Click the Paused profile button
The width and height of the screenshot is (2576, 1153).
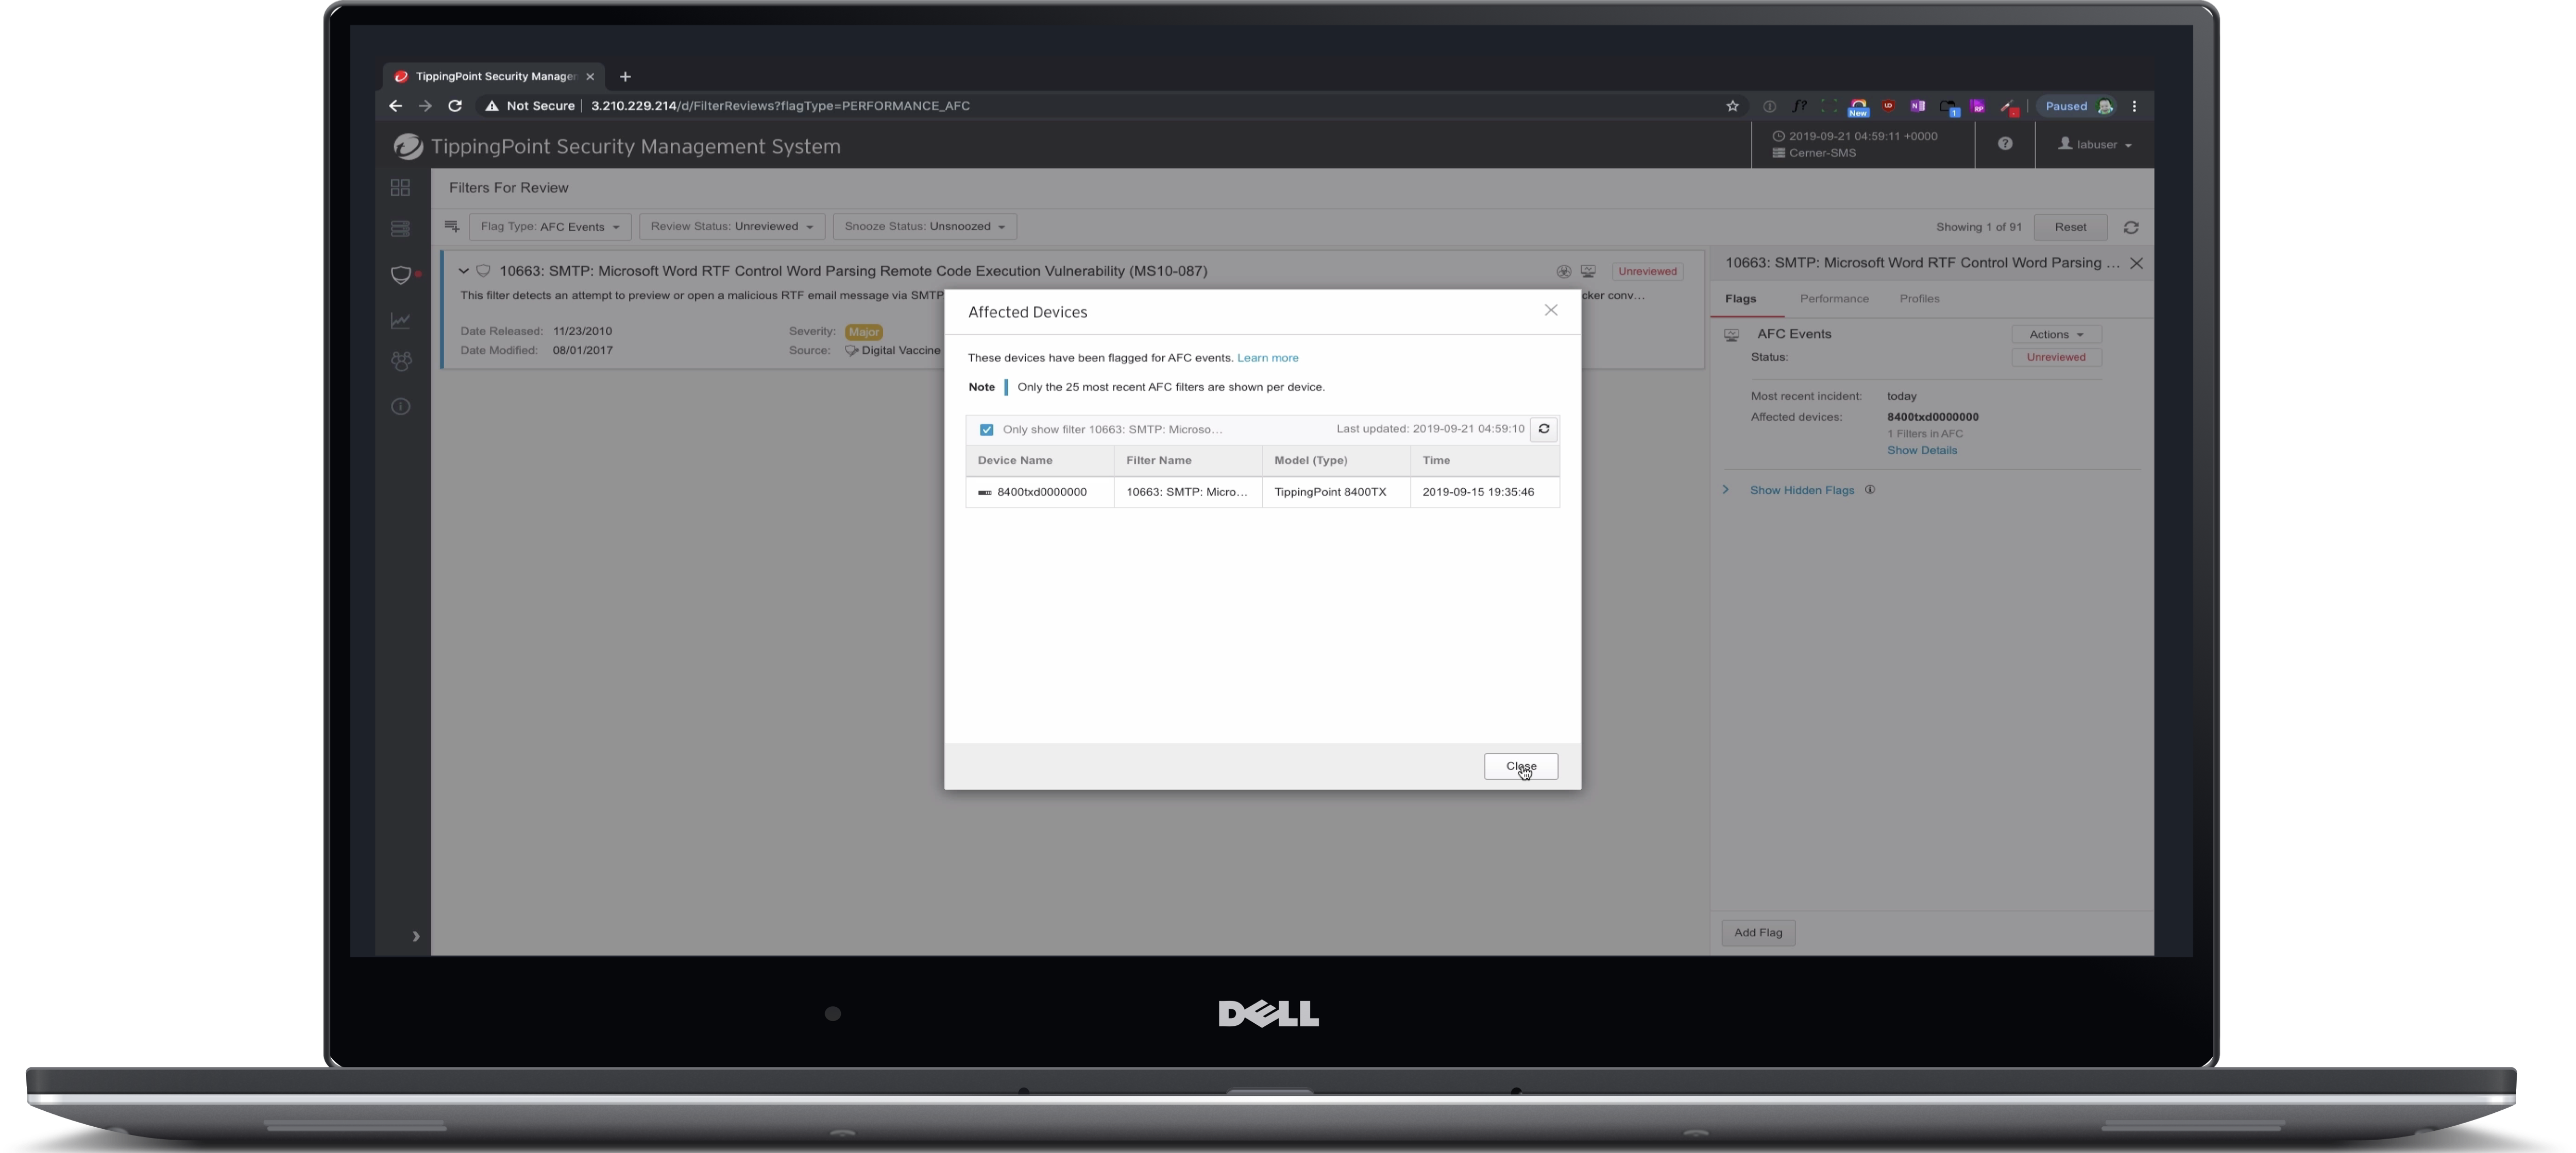pos(2078,106)
